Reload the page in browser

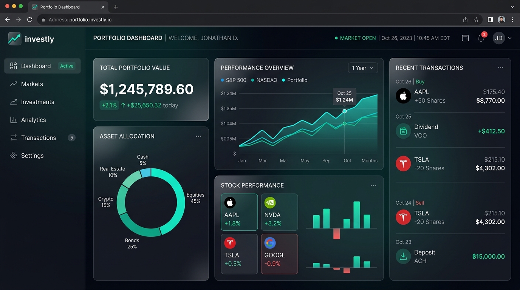click(29, 20)
